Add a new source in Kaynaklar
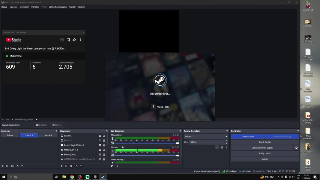Screen dimensions: 320x180 pyautogui.click(x=61, y=166)
